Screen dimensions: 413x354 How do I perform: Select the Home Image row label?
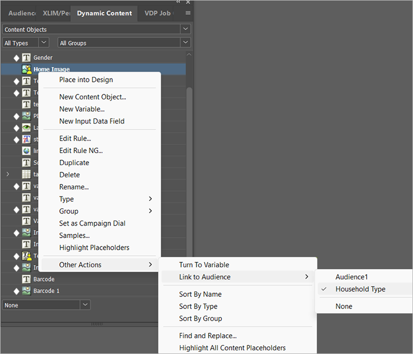52,69
